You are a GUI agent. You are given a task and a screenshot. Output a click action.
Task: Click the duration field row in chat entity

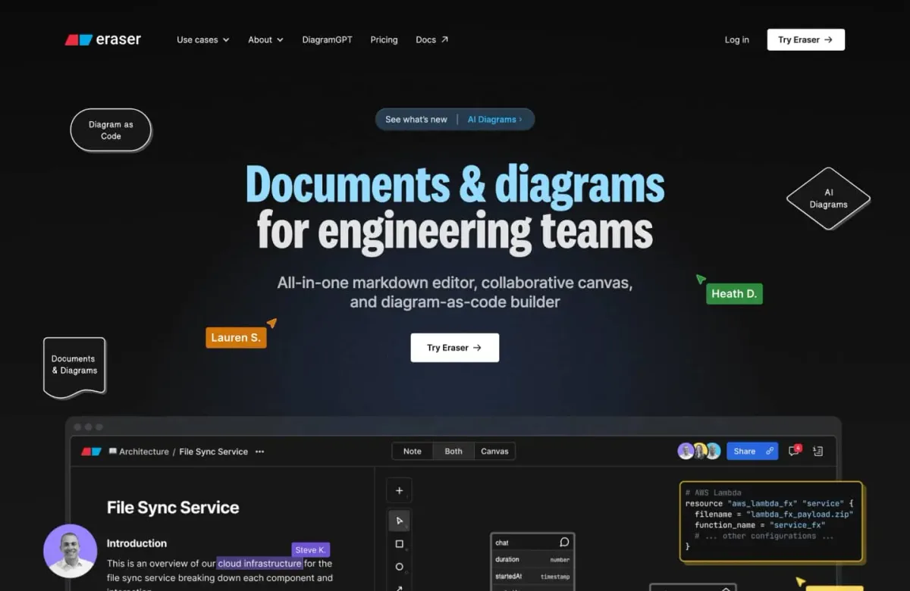coord(532,559)
